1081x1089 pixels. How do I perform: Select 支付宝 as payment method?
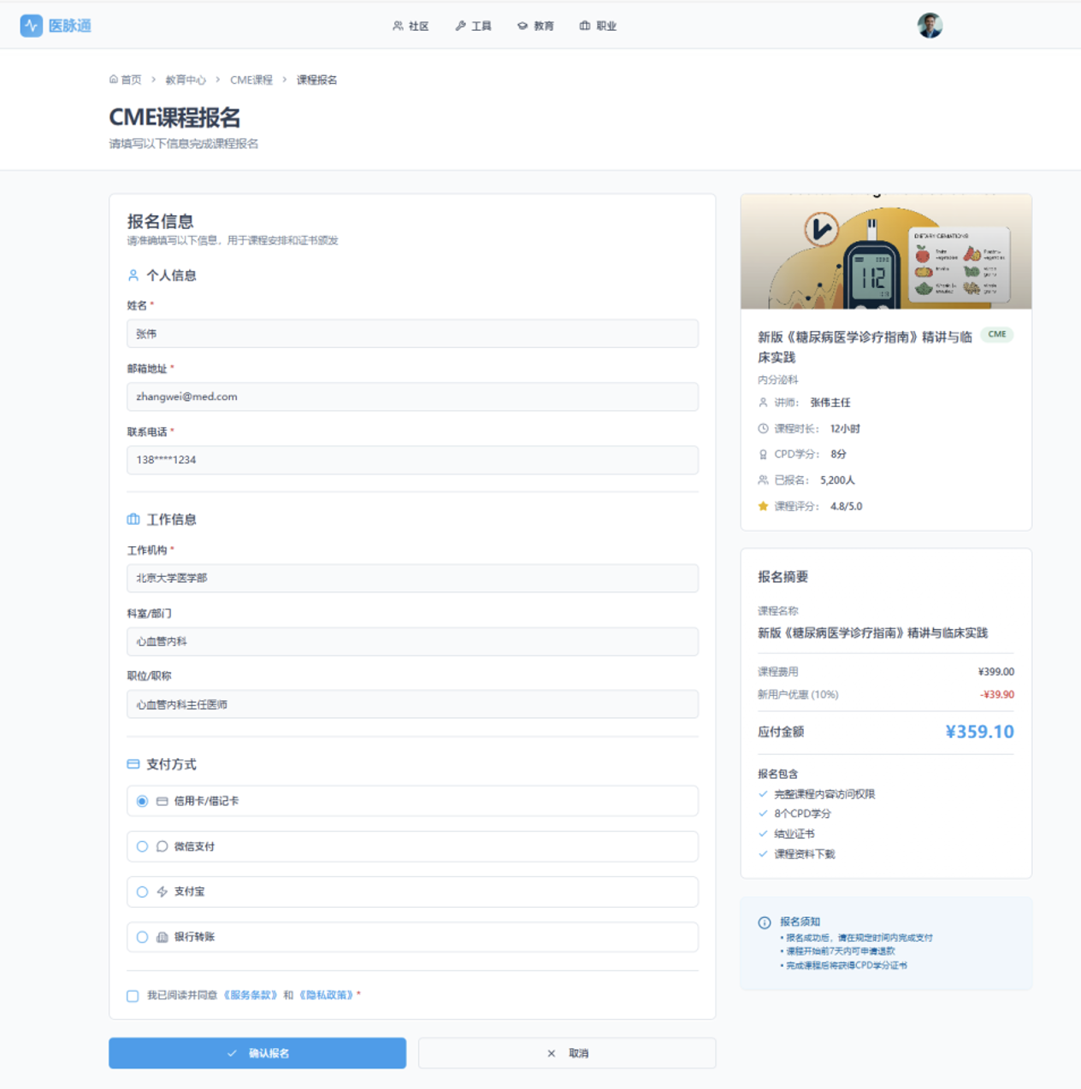pos(143,892)
